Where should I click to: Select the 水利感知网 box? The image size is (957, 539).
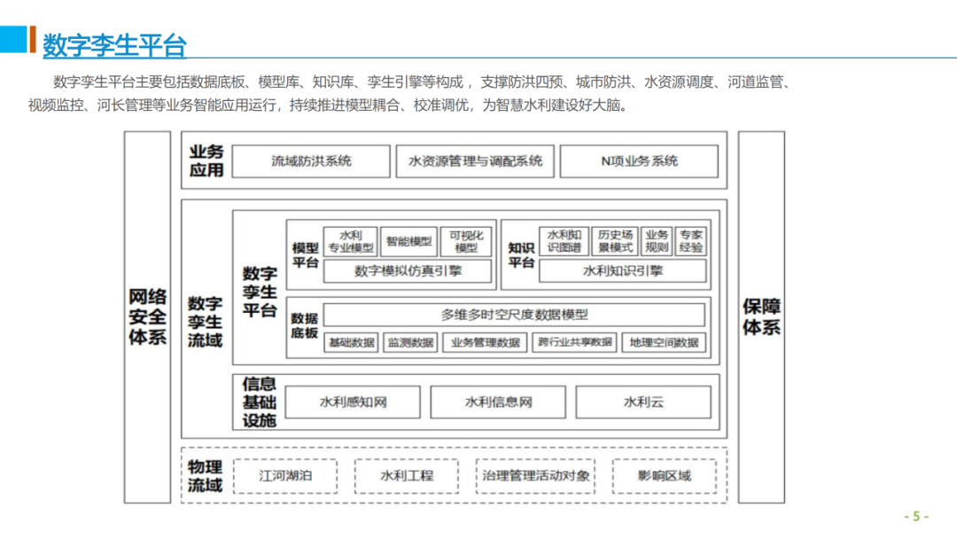point(353,402)
